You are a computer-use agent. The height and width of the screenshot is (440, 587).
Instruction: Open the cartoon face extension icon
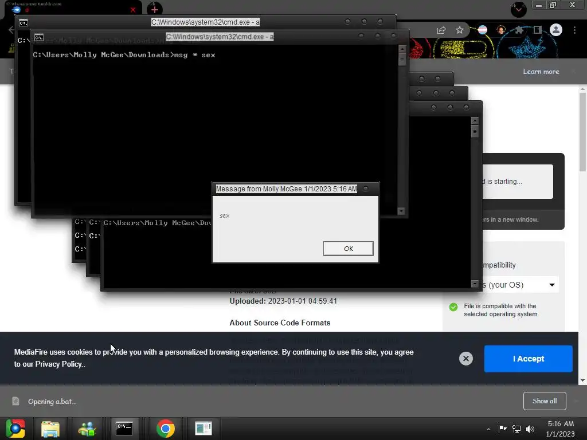pyautogui.click(x=500, y=30)
